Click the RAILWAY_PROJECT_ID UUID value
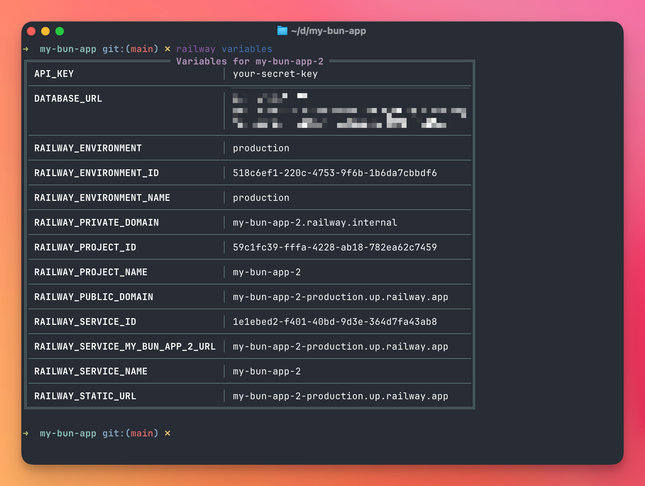 (335, 247)
